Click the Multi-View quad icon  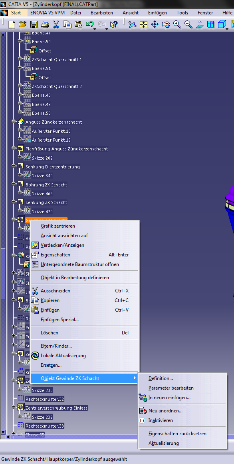pos(211,24)
